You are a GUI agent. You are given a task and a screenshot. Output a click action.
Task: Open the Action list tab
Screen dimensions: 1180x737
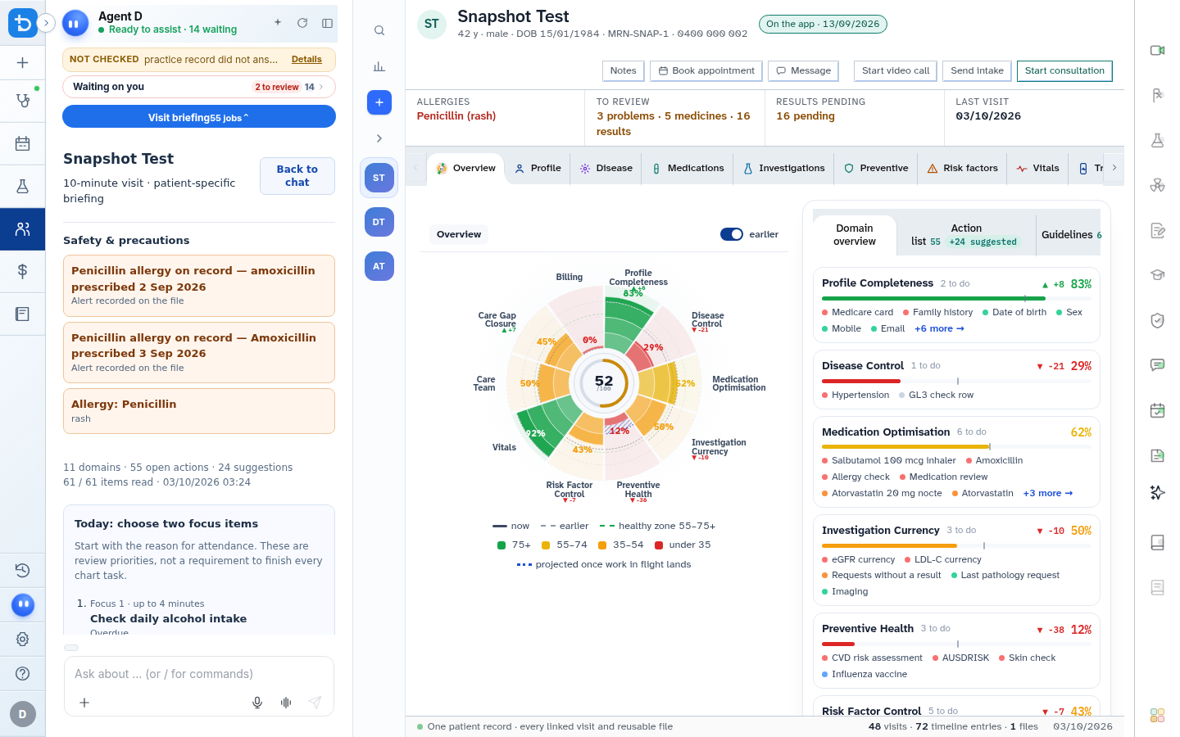pos(966,234)
